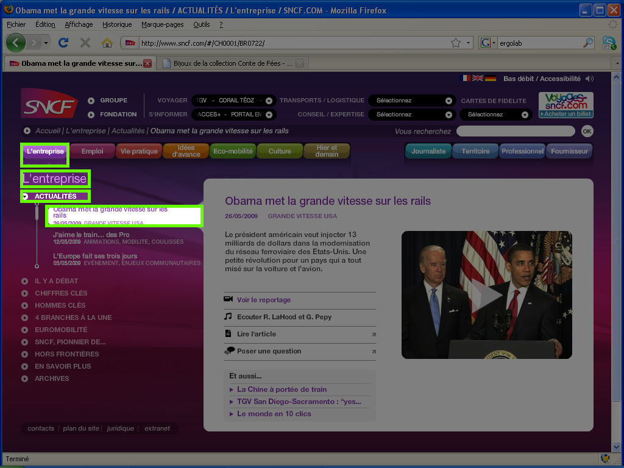624x468 pixels.
Task: Open the Fichier menu
Action: click(x=16, y=24)
